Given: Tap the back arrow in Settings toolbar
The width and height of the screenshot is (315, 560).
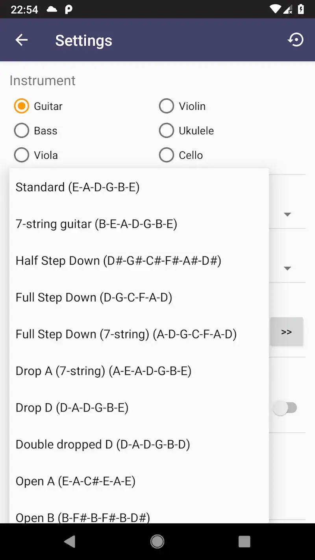Looking at the screenshot, I should (x=22, y=40).
